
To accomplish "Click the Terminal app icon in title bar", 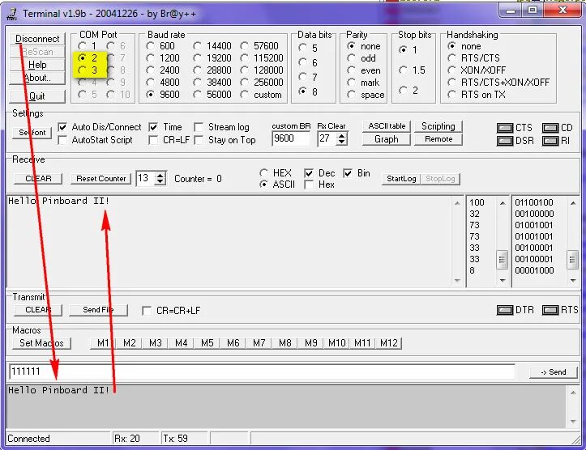I will point(12,14).
